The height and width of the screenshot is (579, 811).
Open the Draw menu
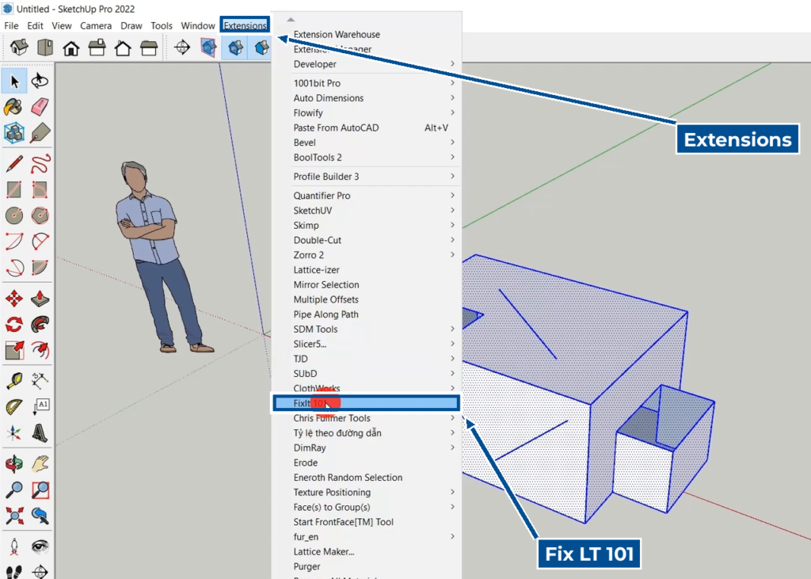click(131, 25)
